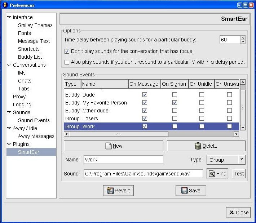Click the Test sound button
The width and height of the screenshot is (256, 223).
[x=239, y=174]
